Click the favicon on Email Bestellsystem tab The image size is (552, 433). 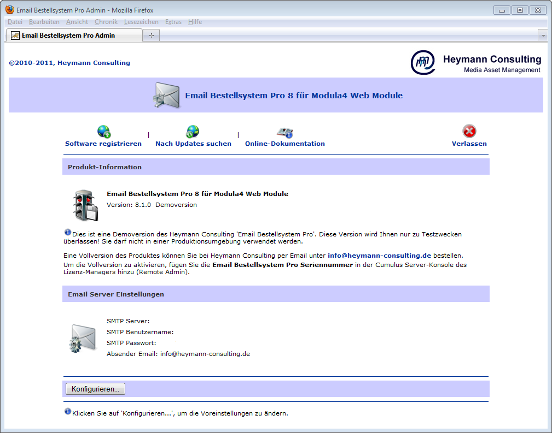tap(15, 35)
